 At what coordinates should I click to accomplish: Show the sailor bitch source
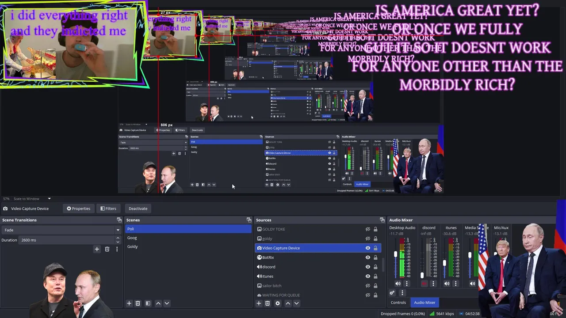367,286
